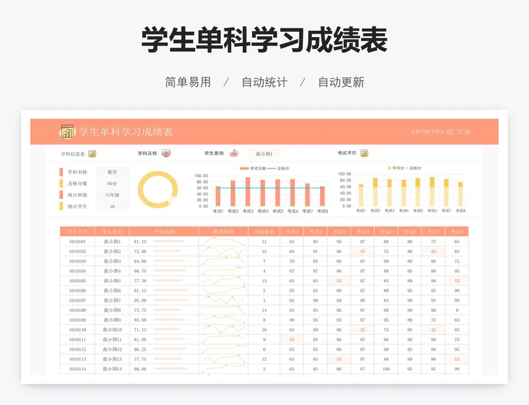Click the 学科当前平均分 82.37分 text
Image resolution: width=529 pixels, height=405 pixels.
440,132
